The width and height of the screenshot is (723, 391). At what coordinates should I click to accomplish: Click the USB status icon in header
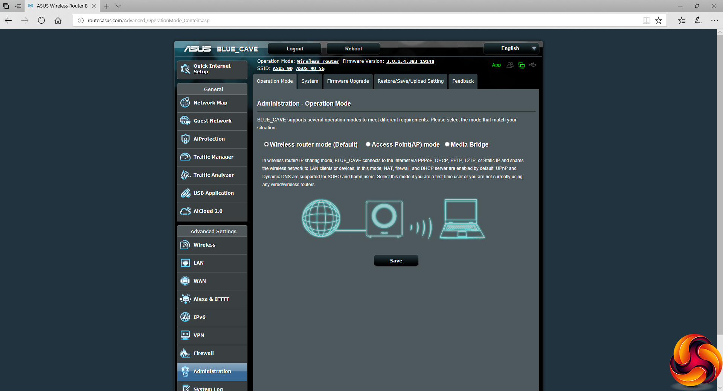532,65
